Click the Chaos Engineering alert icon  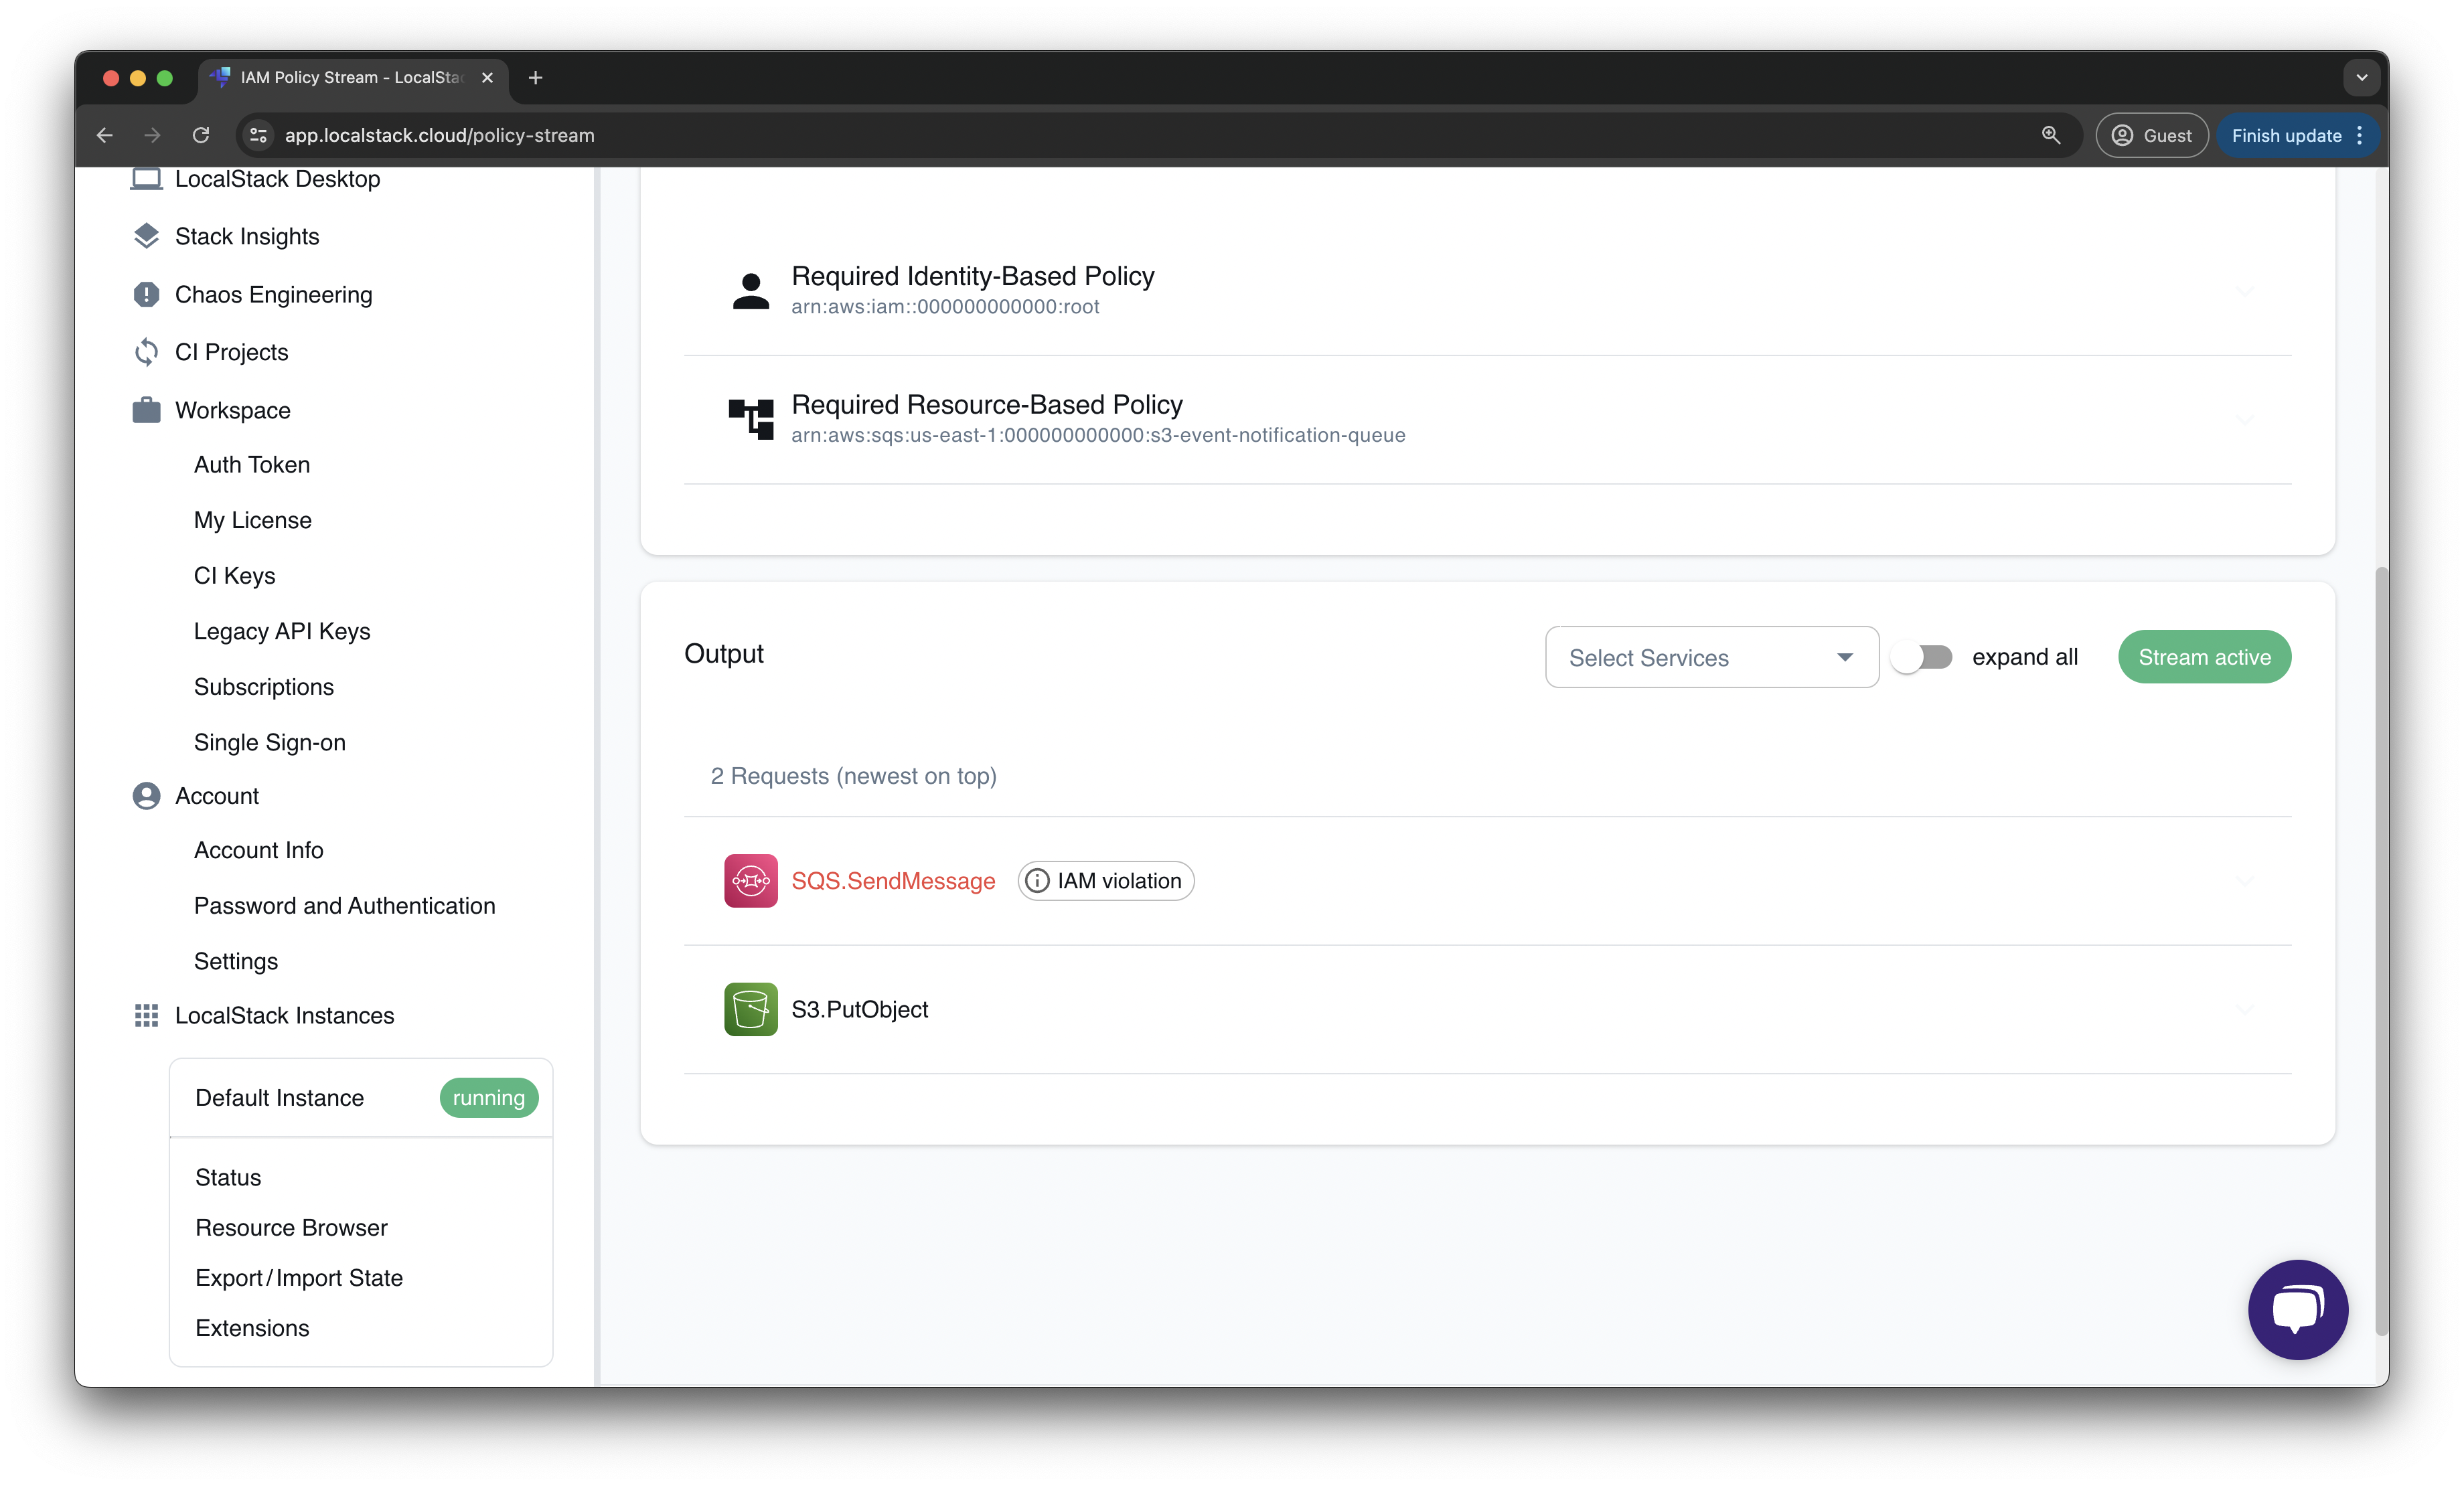pos(146,294)
